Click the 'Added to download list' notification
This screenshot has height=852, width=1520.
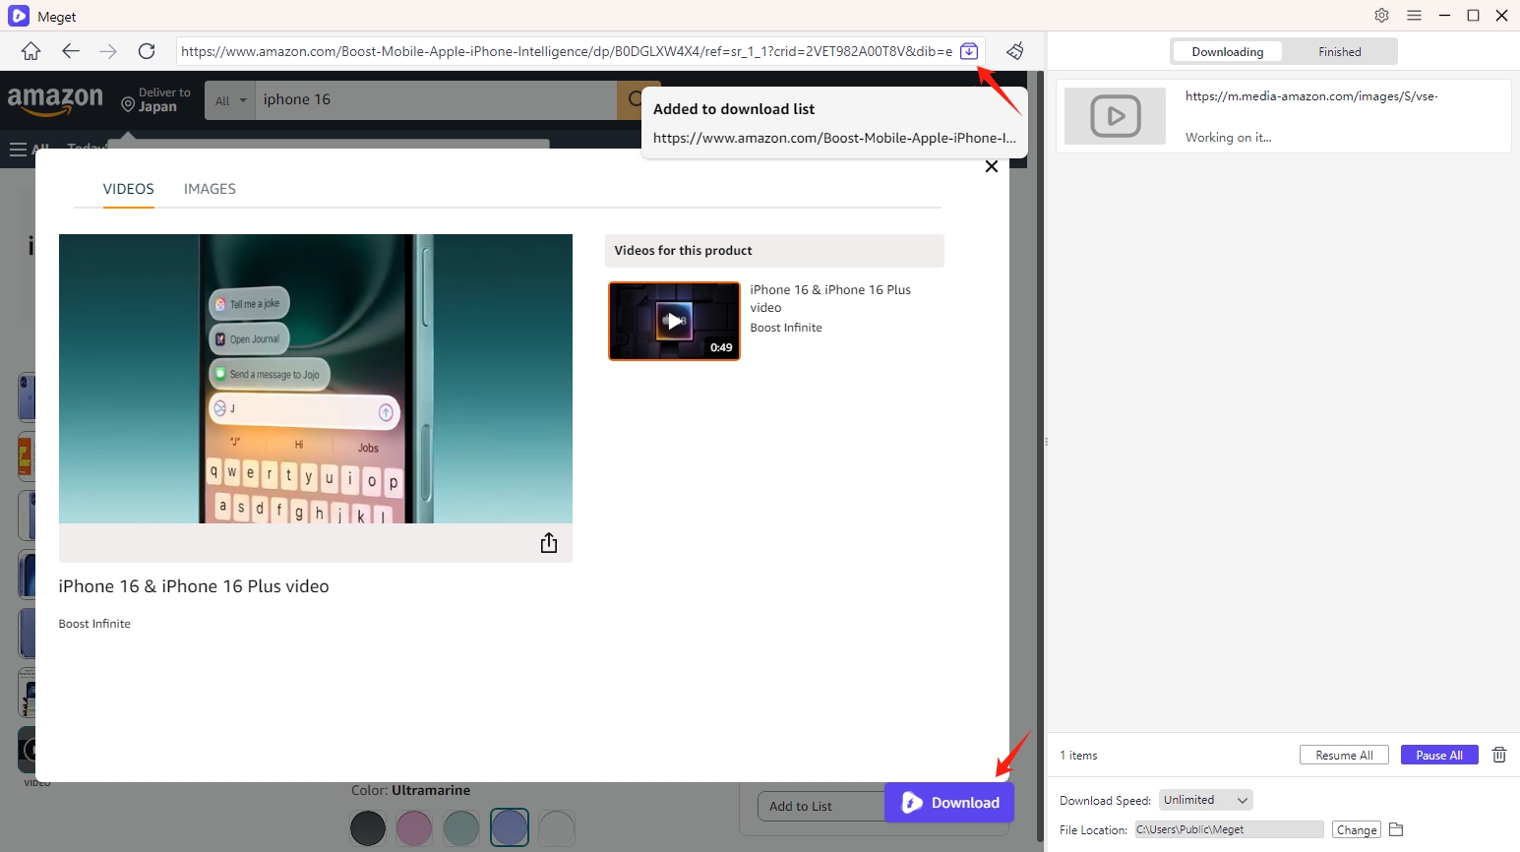coord(834,122)
